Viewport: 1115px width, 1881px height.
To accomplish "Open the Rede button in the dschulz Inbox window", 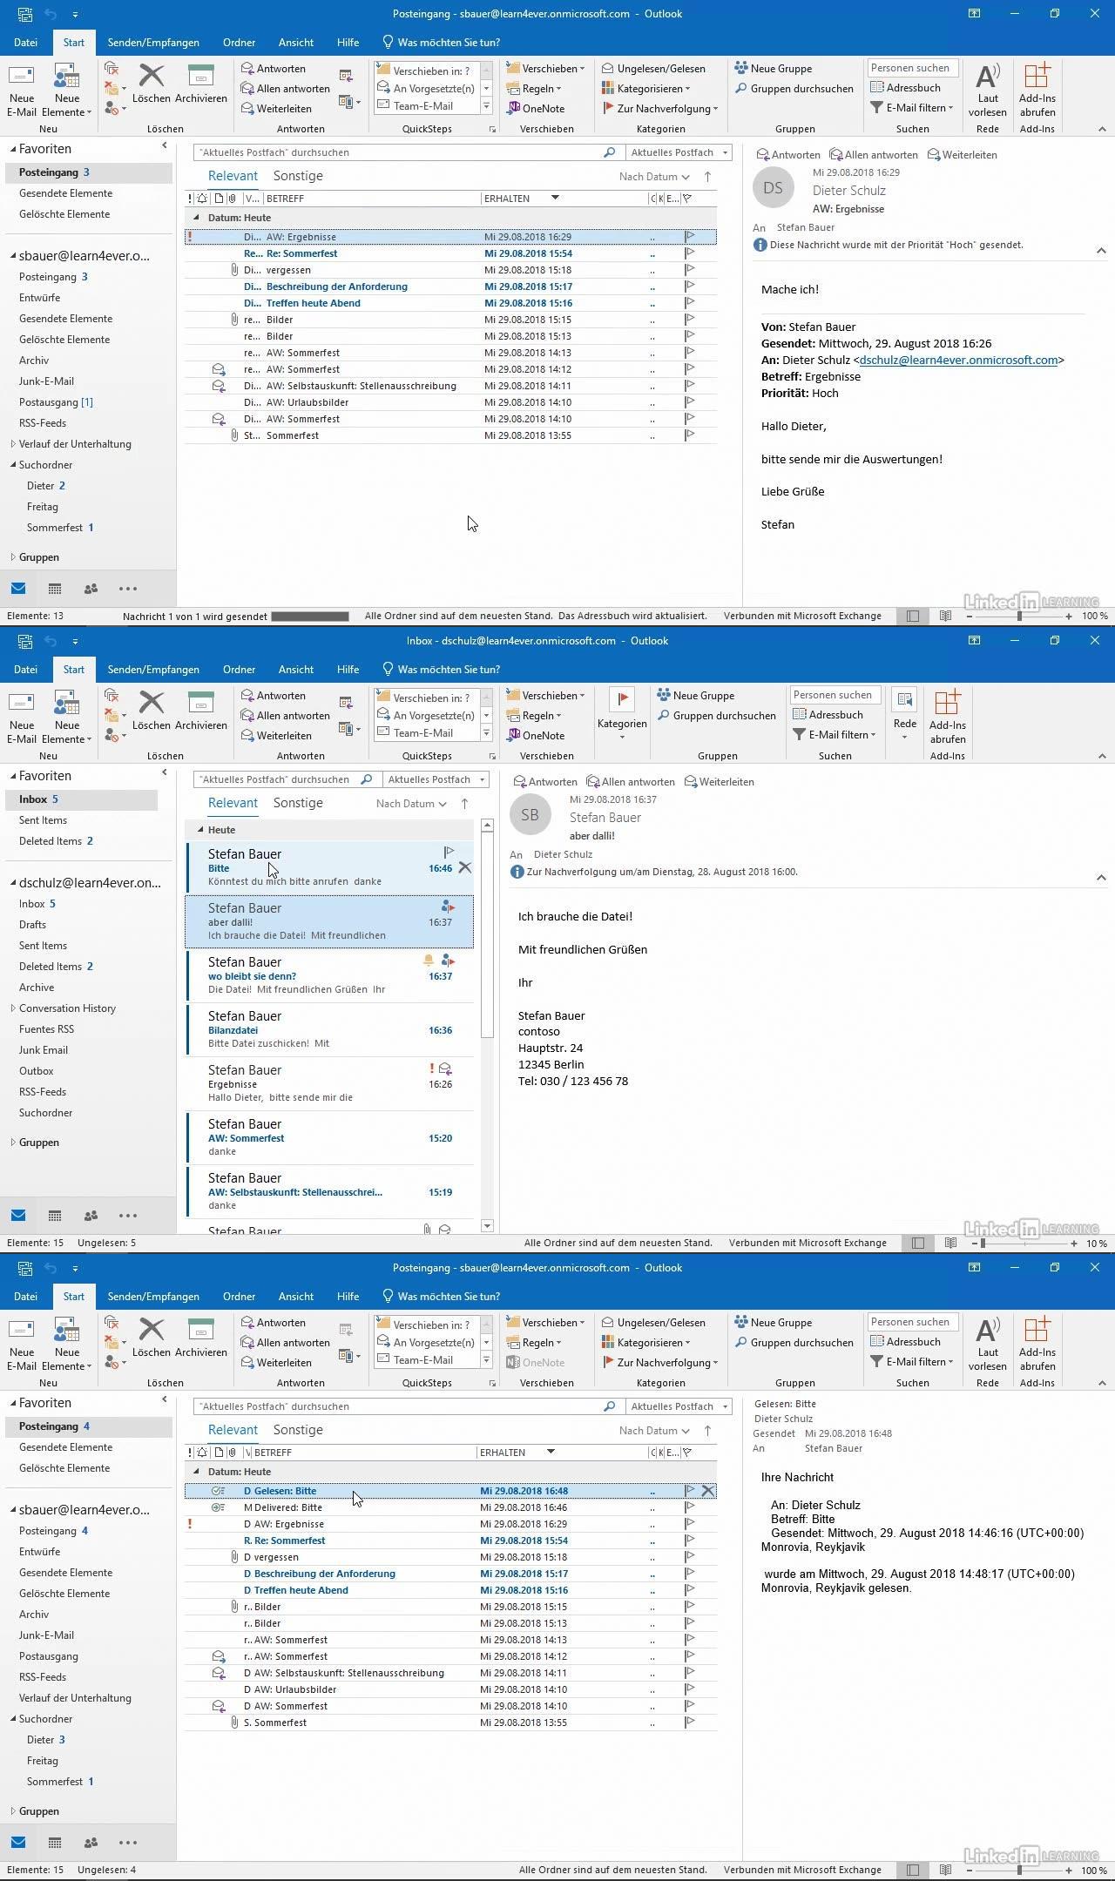I will (x=904, y=712).
